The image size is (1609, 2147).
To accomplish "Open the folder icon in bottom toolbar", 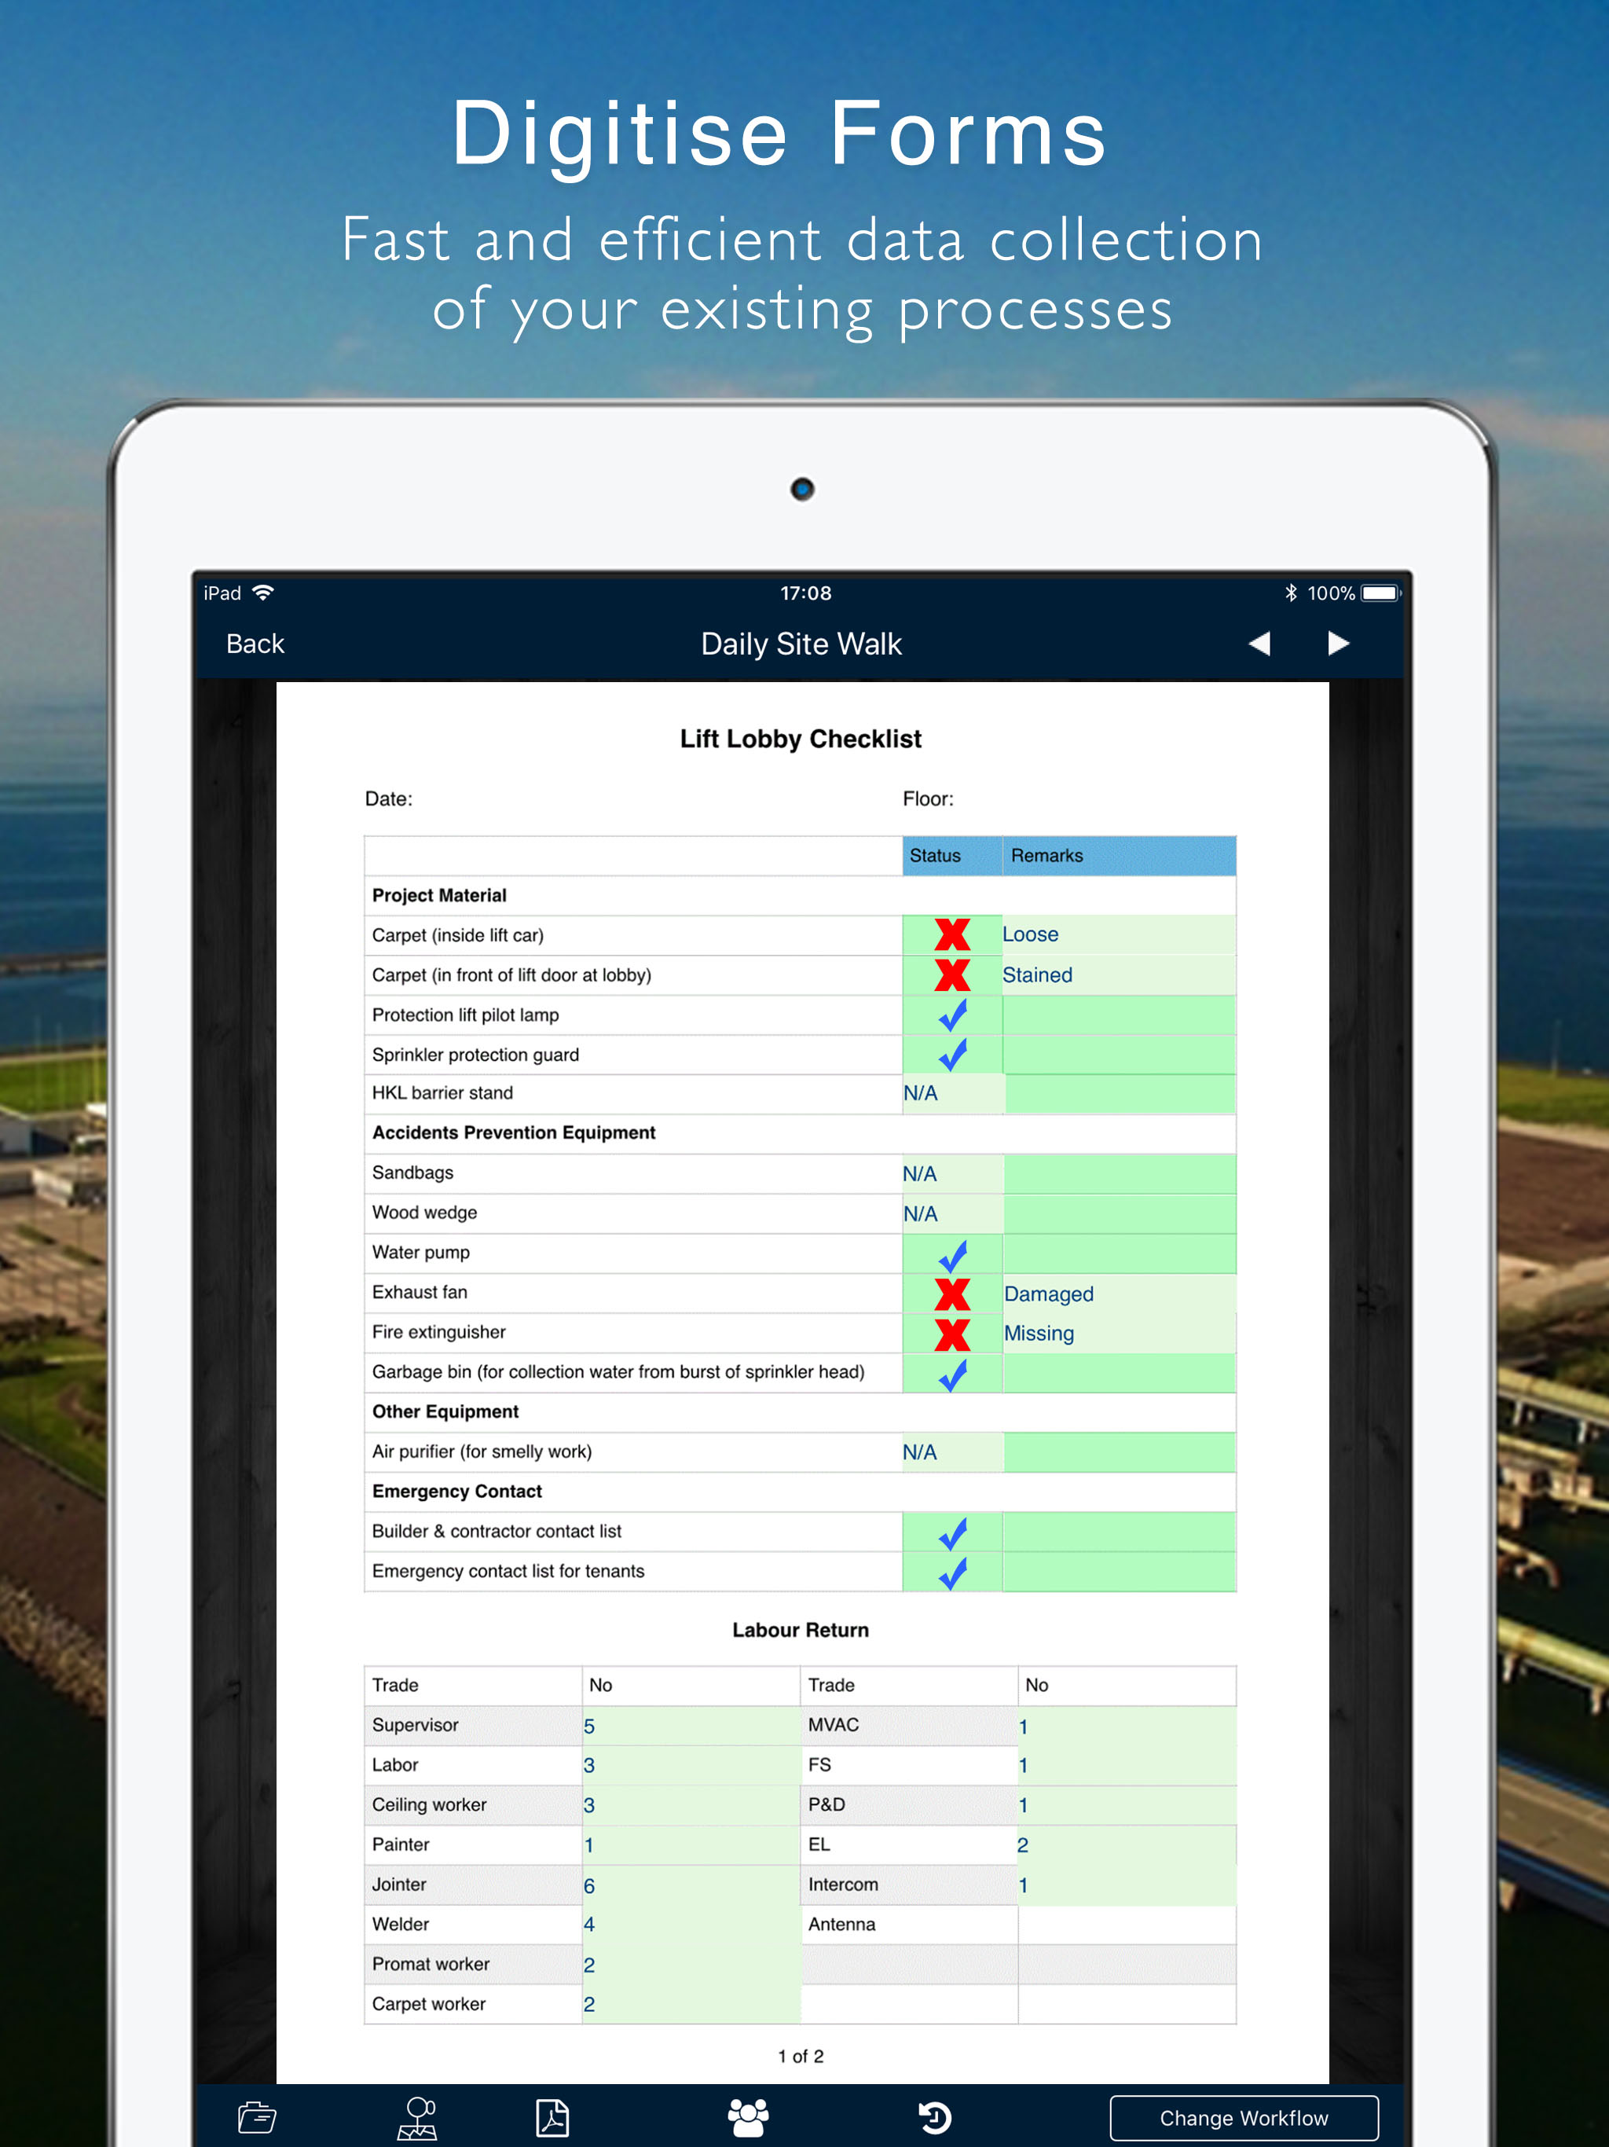I will tap(257, 2117).
